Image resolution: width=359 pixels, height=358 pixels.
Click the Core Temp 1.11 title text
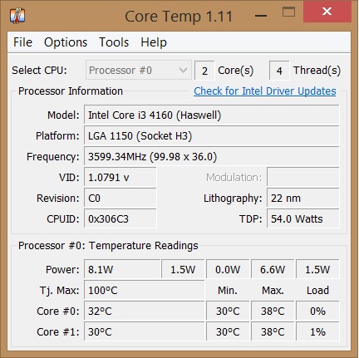[179, 17]
